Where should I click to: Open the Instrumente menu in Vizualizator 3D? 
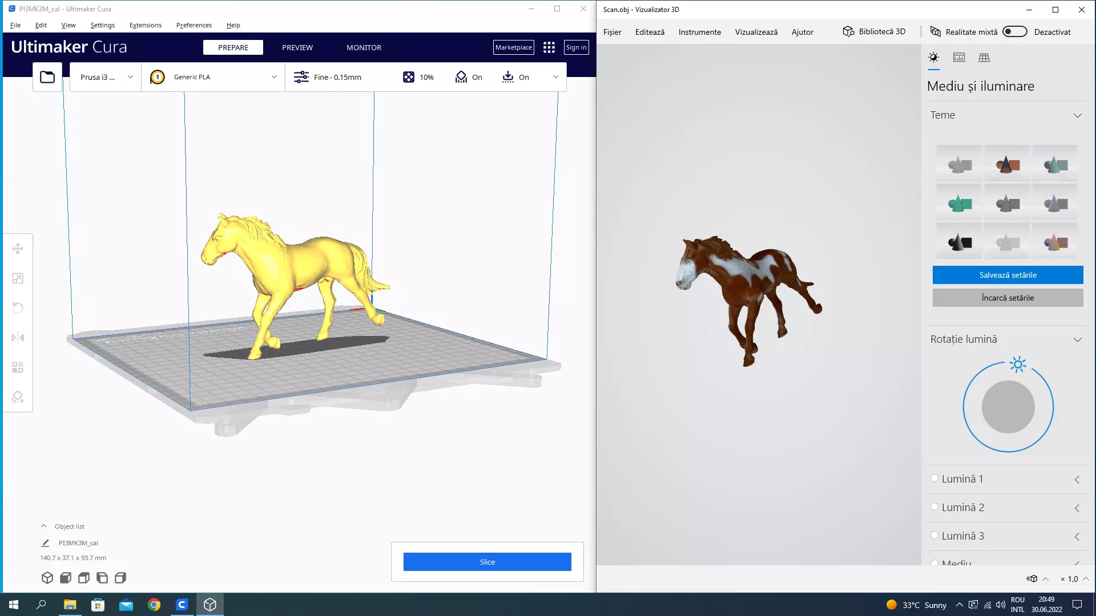click(700, 32)
